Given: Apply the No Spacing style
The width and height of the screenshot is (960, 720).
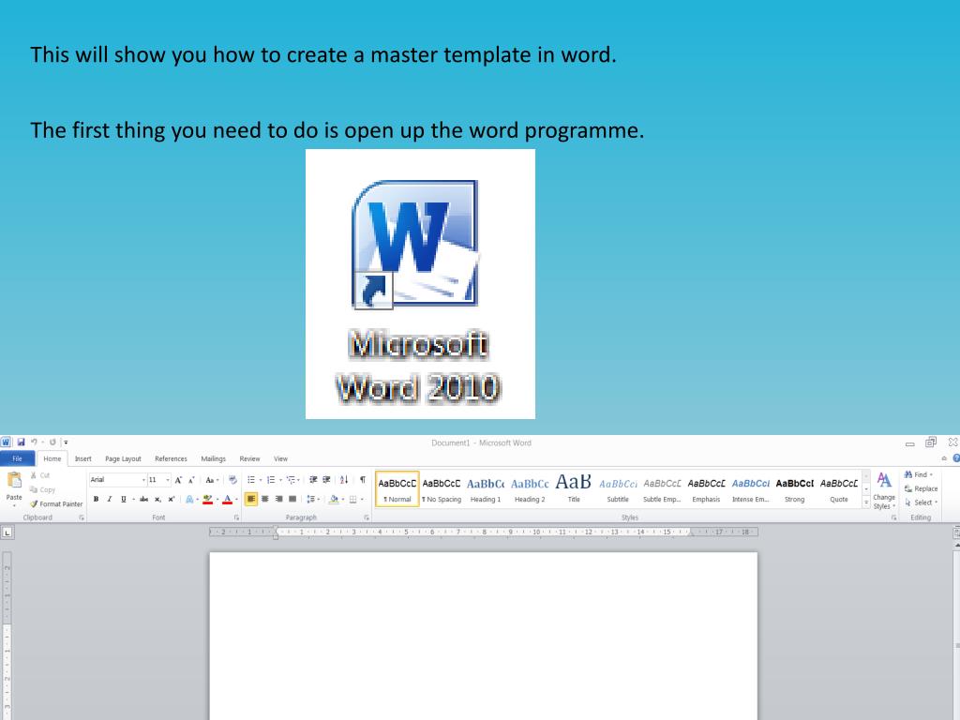Looking at the screenshot, I should tap(442, 489).
